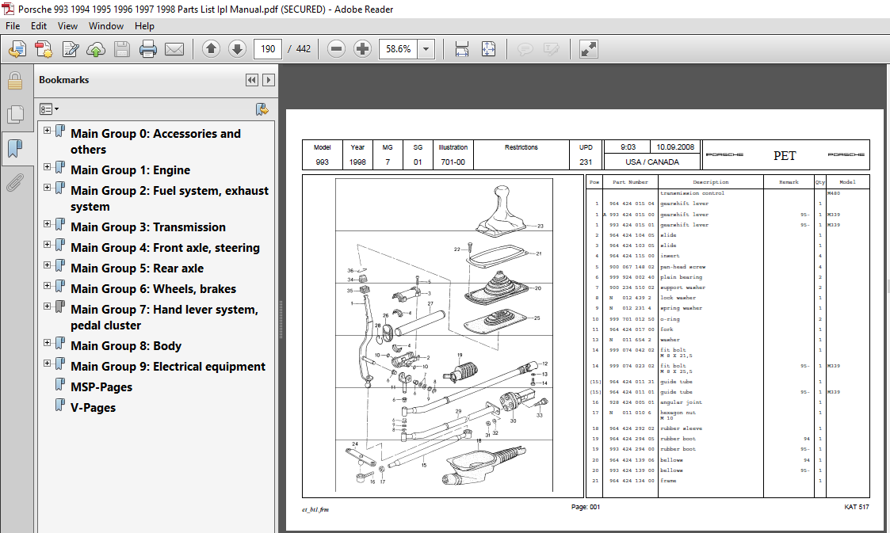The width and height of the screenshot is (890, 533).
Task: Expand Main Group 9 Electrical node
Action: (x=47, y=363)
